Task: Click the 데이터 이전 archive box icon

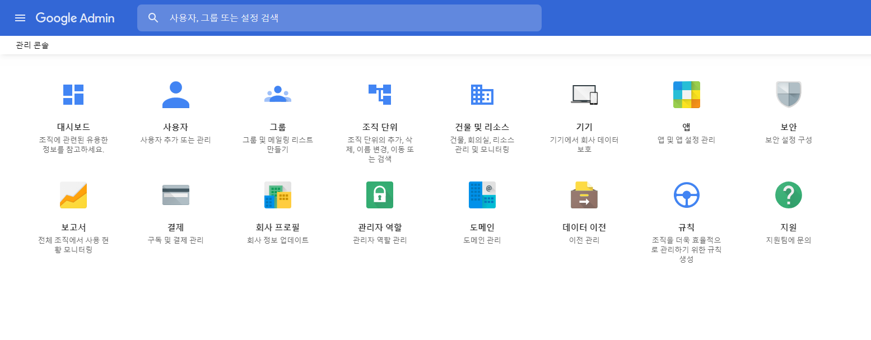Action: click(x=584, y=195)
